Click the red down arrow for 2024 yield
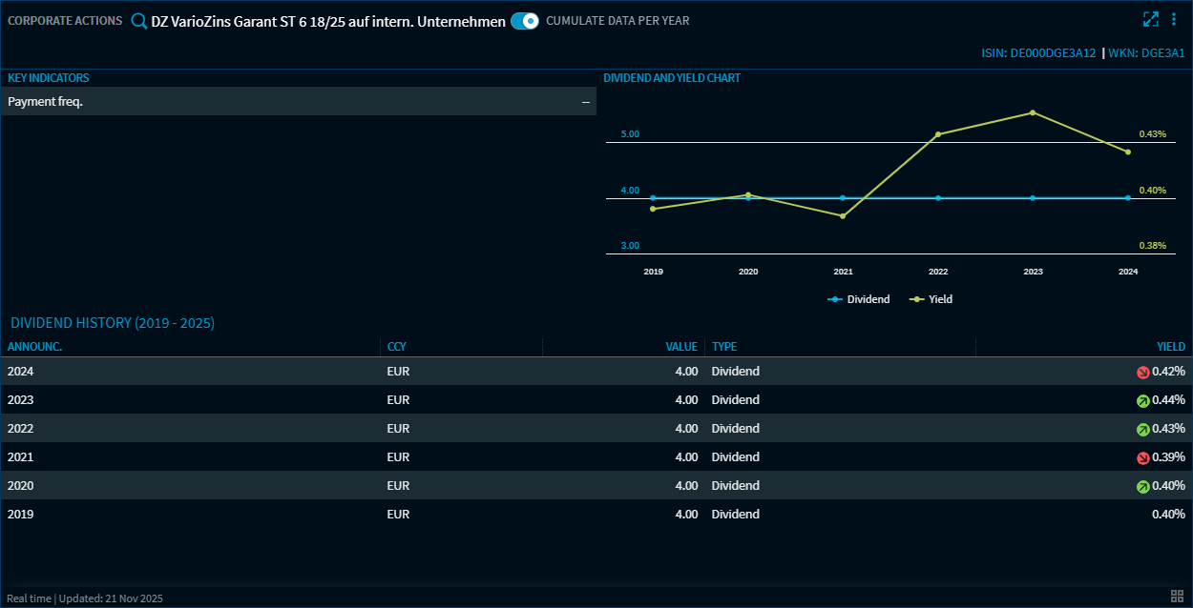 point(1142,373)
